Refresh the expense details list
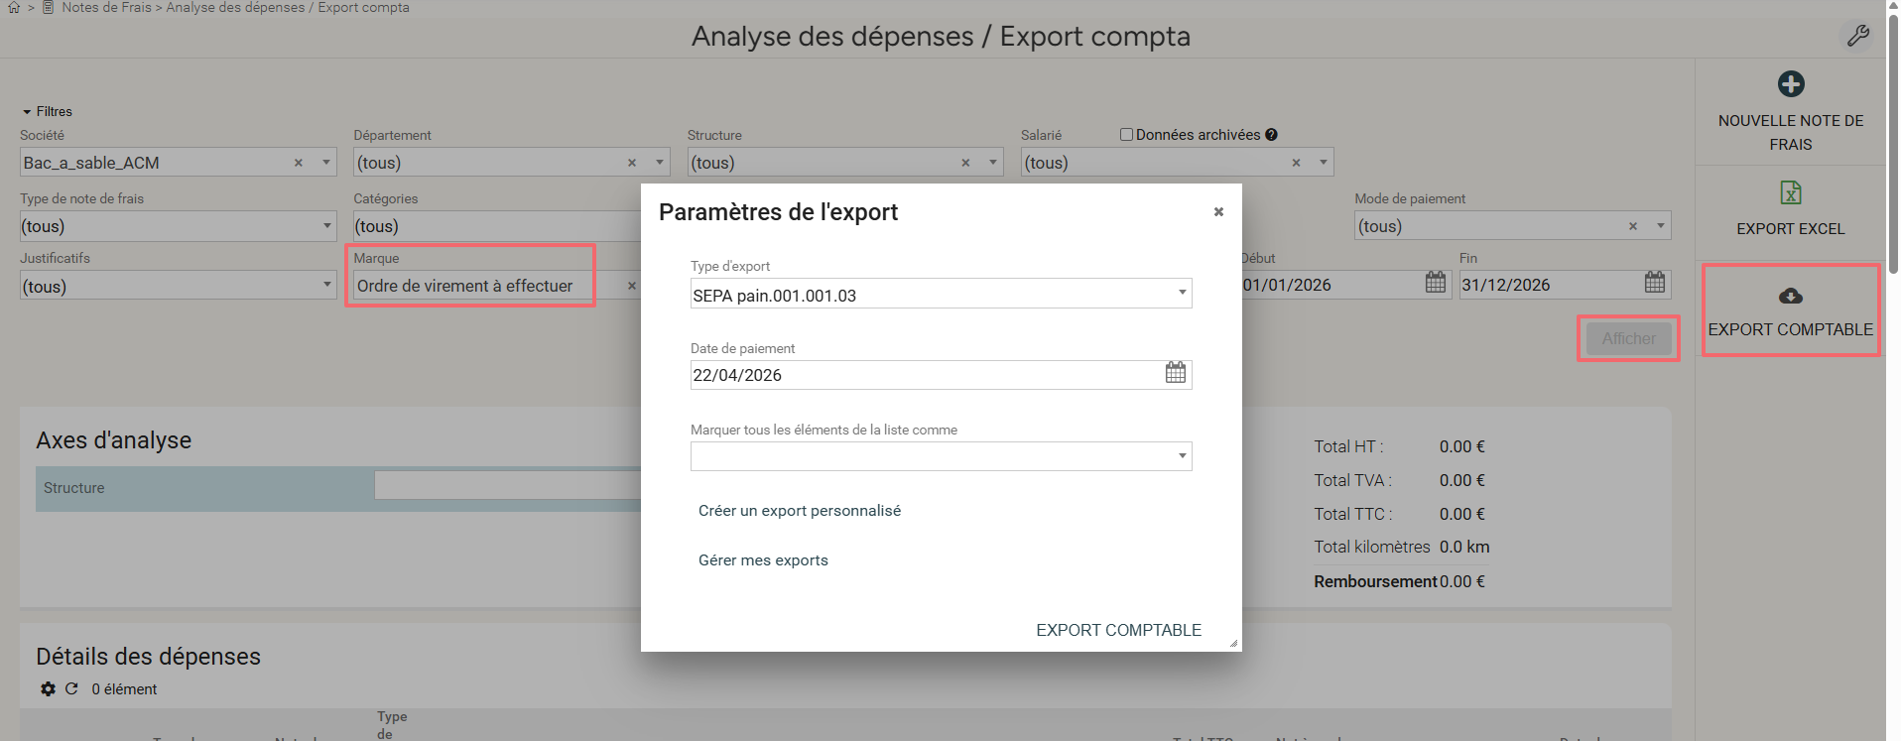This screenshot has height=741, width=1901. [71, 688]
